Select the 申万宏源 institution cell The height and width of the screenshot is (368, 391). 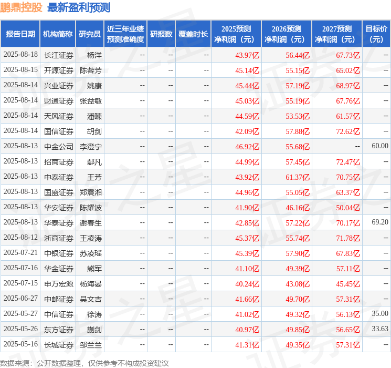pyautogui.click(x=59, y=284)
